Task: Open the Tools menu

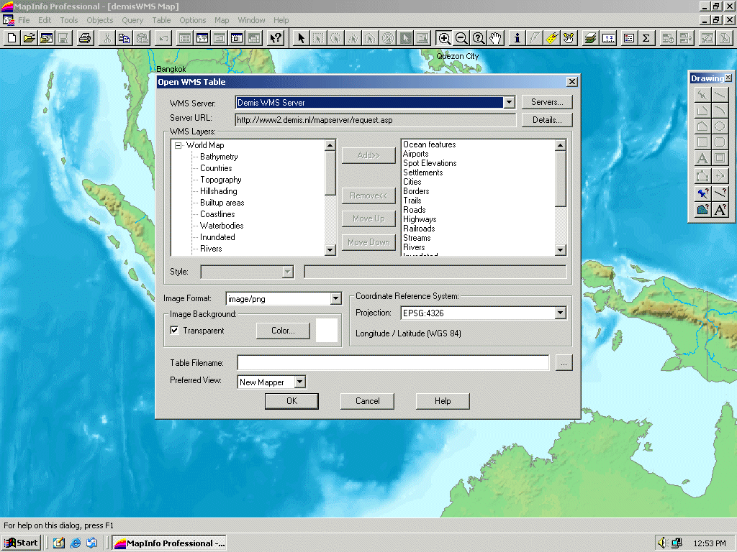Action: click(68, 20)
